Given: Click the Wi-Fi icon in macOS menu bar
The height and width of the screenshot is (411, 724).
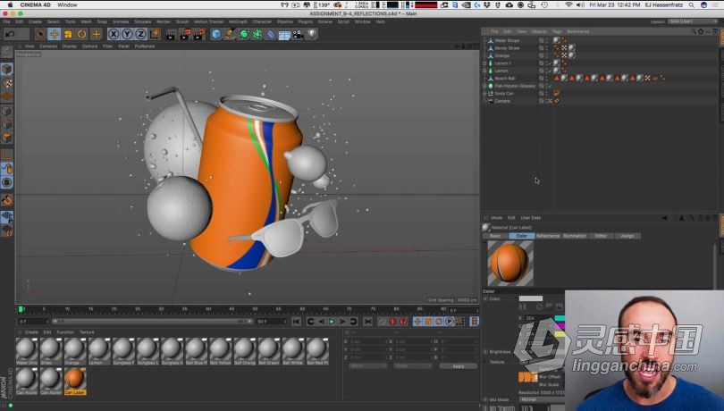Looking at the screenshot, I should 568,5.
